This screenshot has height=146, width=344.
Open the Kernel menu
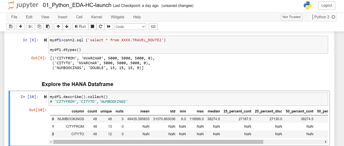pyautogui.click(x=96, y=17)
